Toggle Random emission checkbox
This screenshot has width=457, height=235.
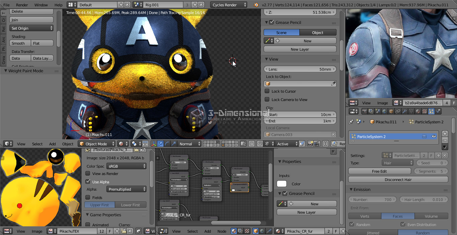pyautogui.click(x=352, y=224)
